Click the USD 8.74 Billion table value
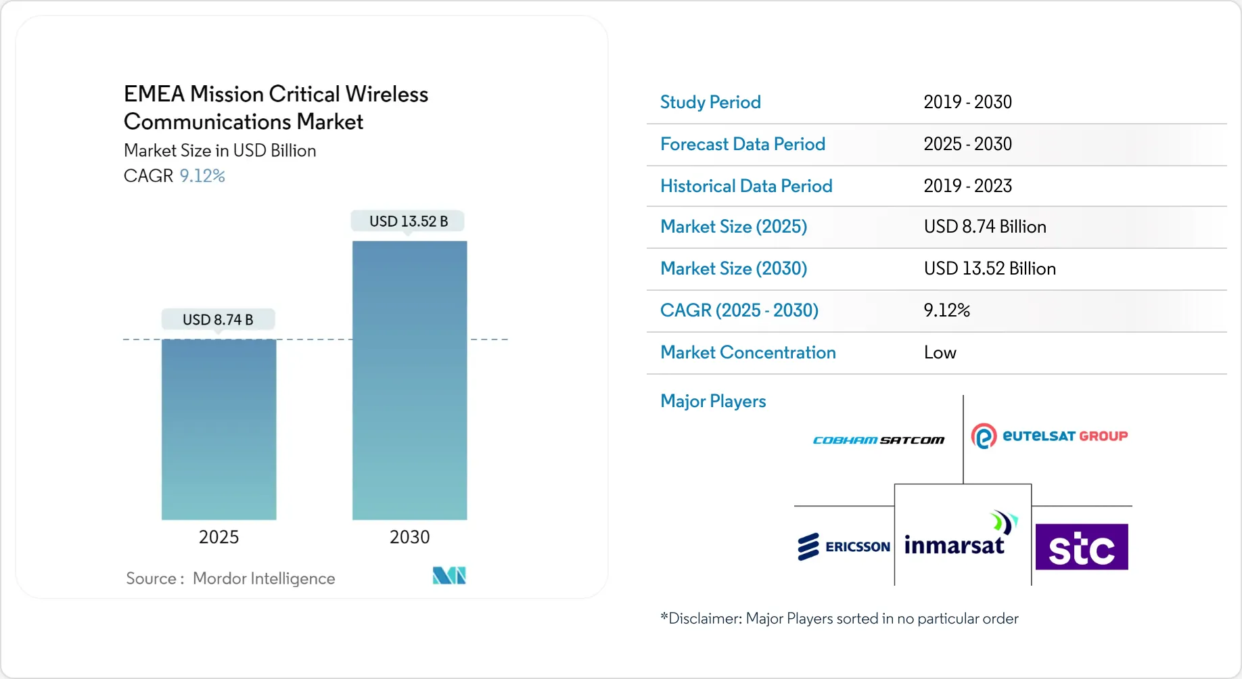This screenshot has width=1242, height=679. click(985, 227)
